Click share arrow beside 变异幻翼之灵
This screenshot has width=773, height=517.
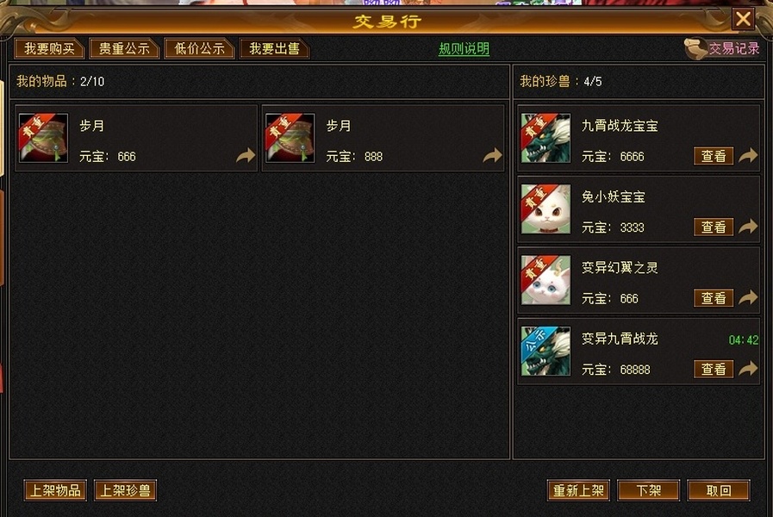[748, 297]
